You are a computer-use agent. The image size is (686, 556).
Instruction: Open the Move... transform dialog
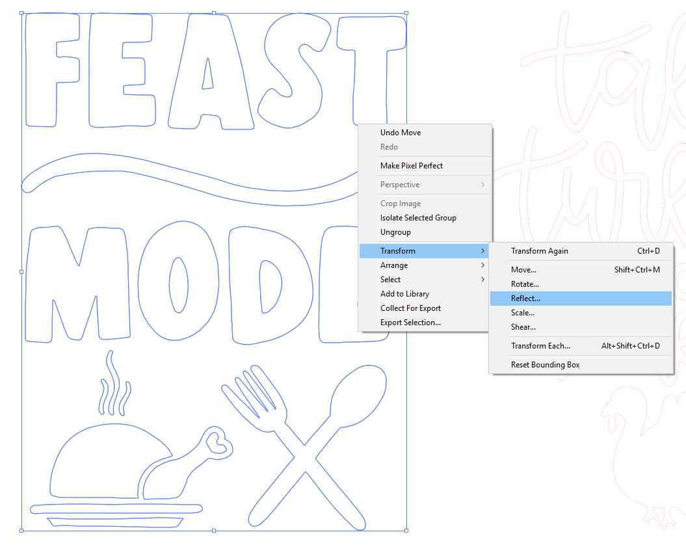(524, 270)
